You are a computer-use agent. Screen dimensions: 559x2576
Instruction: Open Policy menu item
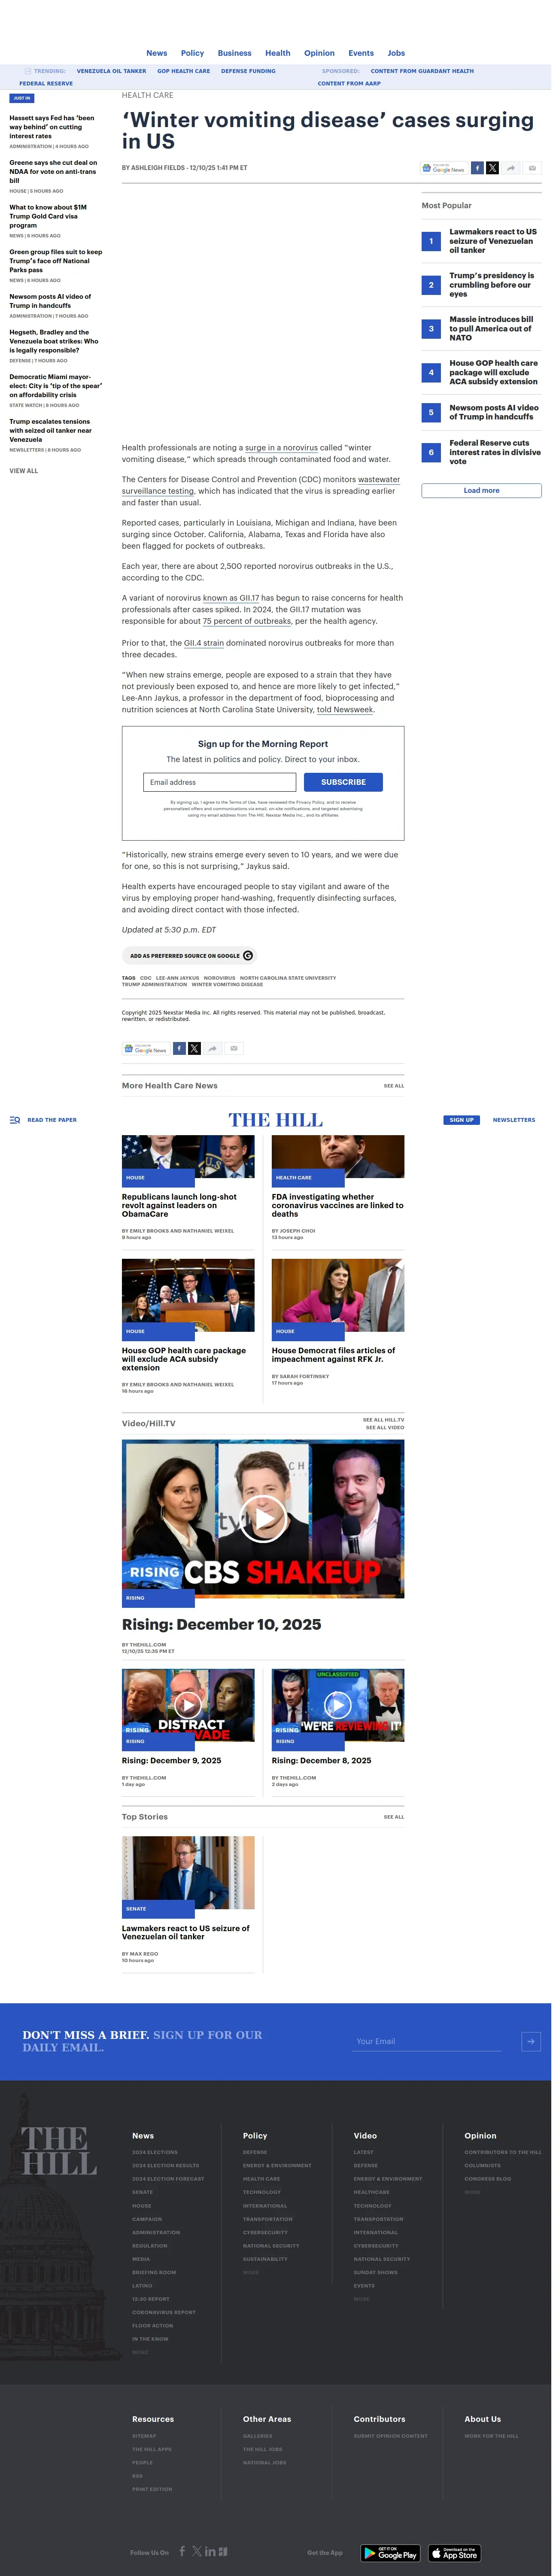point(192,53)
